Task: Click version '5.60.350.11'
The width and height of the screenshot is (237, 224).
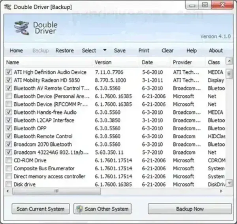Action: point(109,152)
